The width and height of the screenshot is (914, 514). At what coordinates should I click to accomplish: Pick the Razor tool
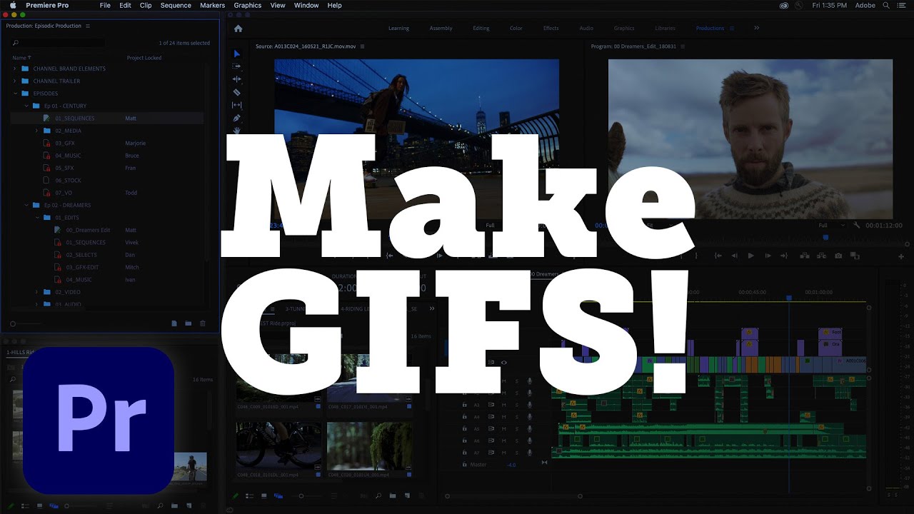(x=237, y=92)
